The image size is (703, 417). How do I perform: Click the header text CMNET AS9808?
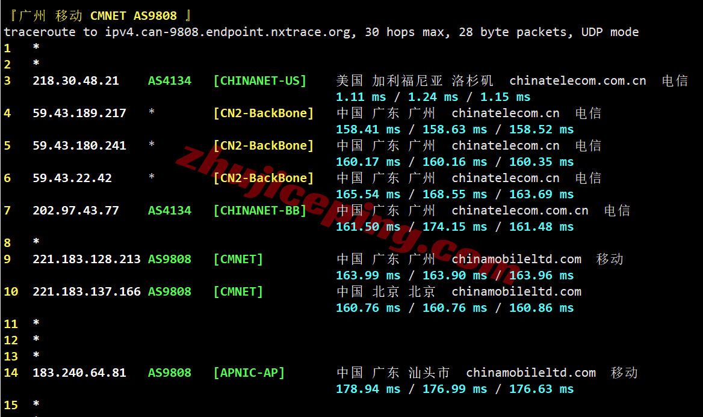134,16
